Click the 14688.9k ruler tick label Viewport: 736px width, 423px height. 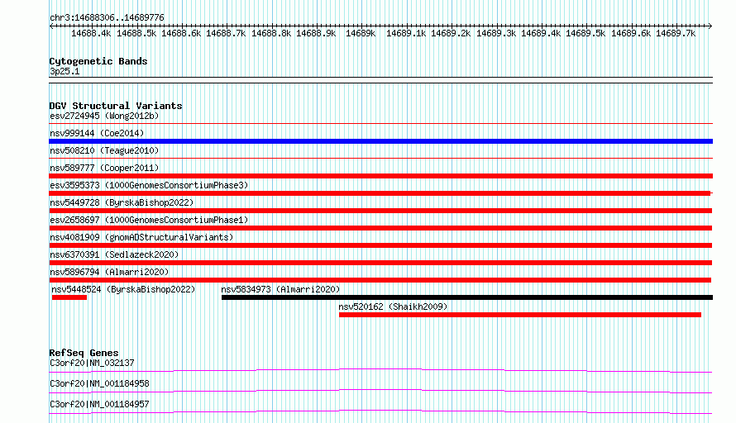pyautogui.click(x=316, y=33)
